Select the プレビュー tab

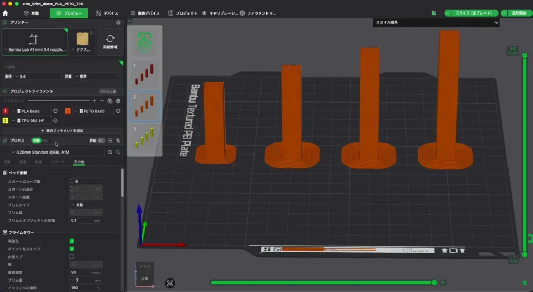[69, 13]
